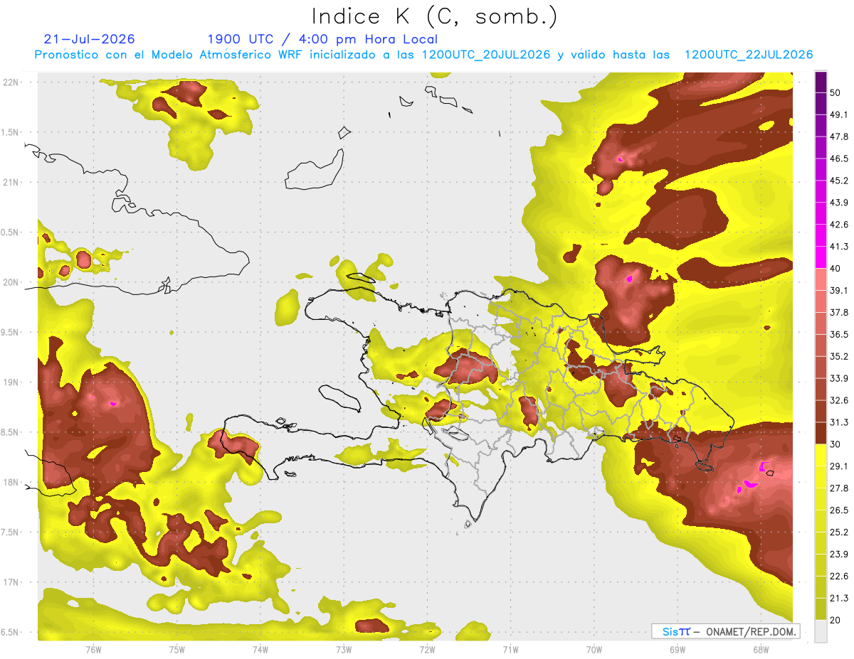Click the colorbar value "25.2"

[x=839, y=532]
